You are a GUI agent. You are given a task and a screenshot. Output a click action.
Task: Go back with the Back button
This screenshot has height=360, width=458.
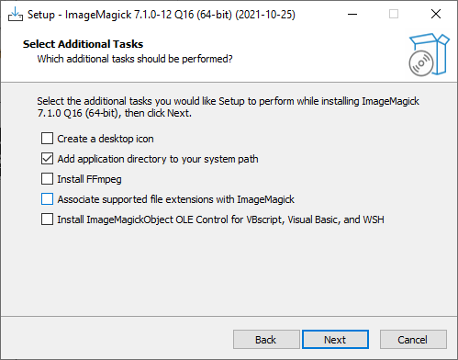pos(266,340)
